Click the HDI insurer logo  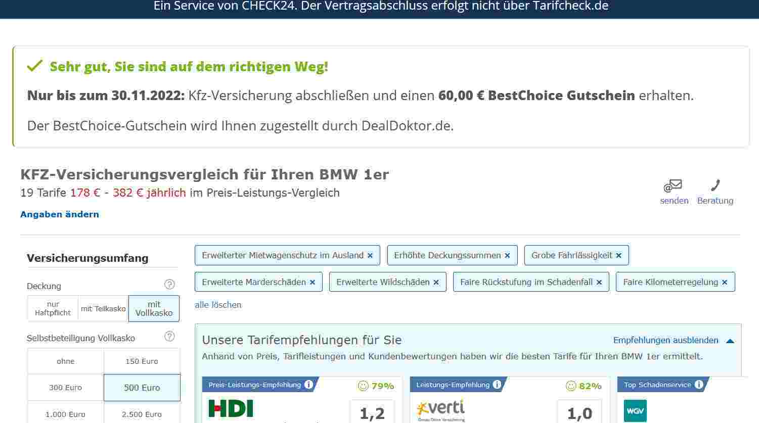231,408
